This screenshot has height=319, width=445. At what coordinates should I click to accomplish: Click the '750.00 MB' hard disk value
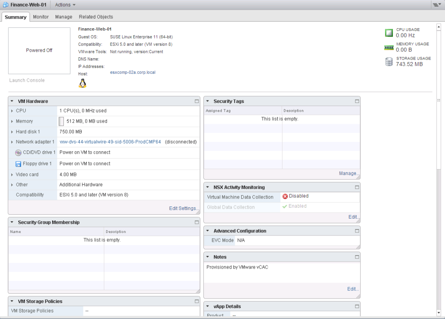(x=71, y=132)
